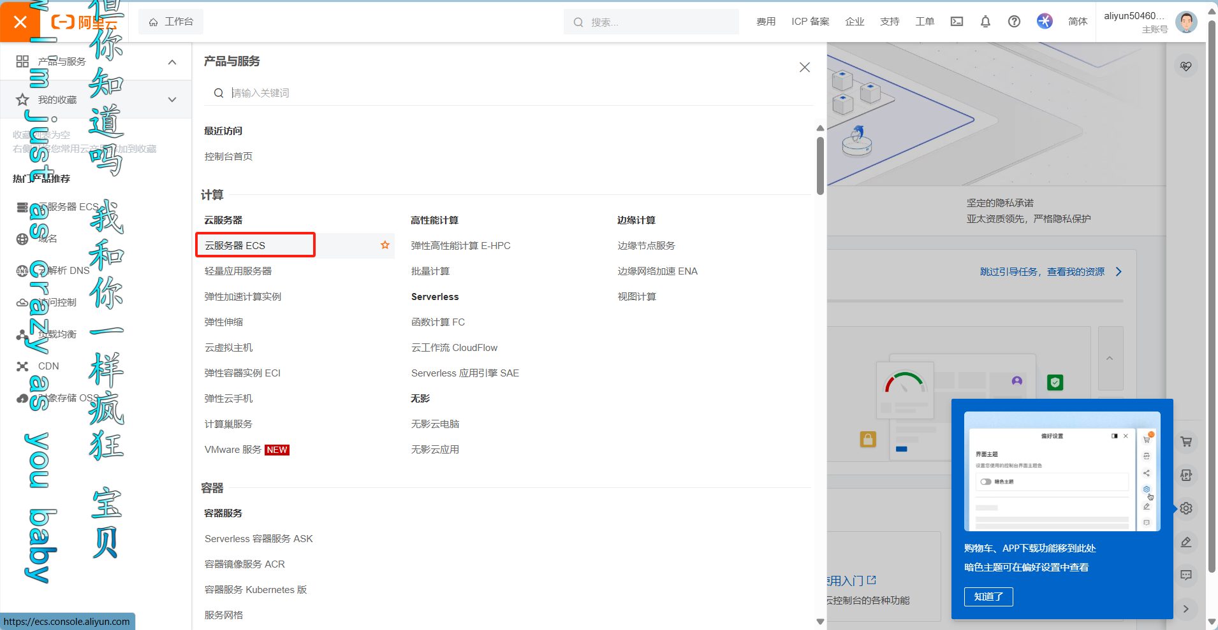Screen dimensions: 1218x630
Task: Open the user avatar profile picture
Action: point(1186,22)
